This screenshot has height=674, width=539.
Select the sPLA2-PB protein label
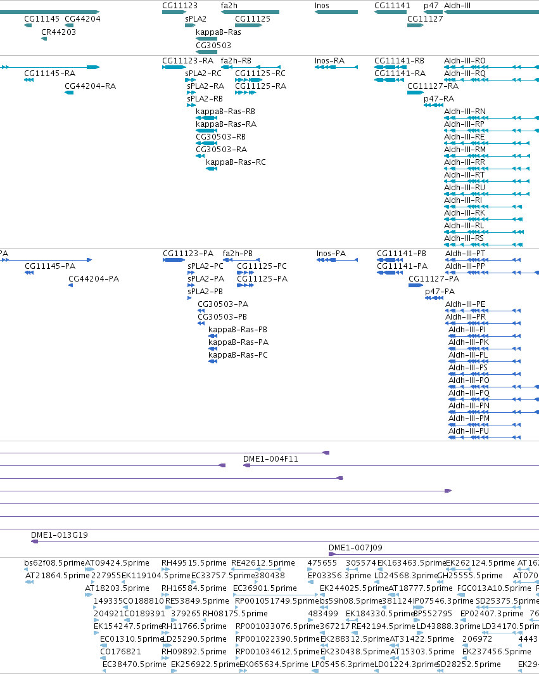click(205, 292)
